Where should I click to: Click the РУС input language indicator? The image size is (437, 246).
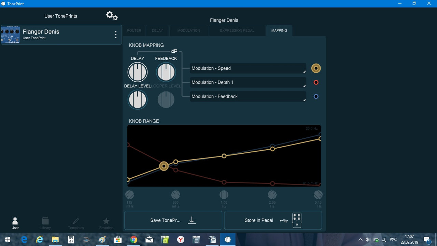[393, 240]
